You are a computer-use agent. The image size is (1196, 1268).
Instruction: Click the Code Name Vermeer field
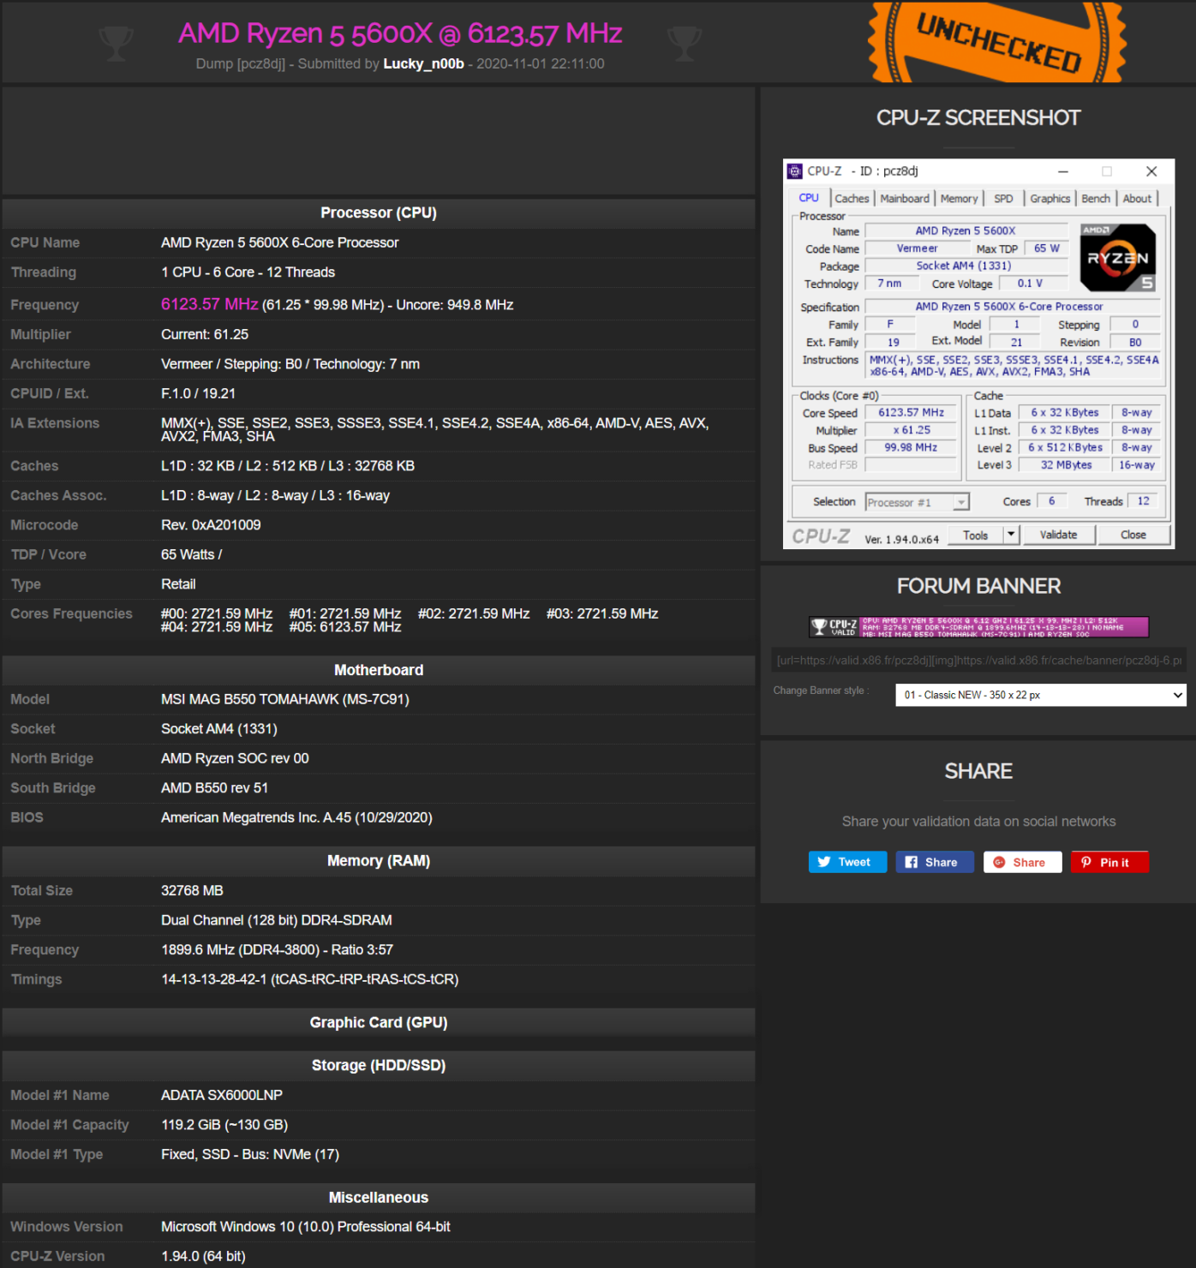[917, 248]
